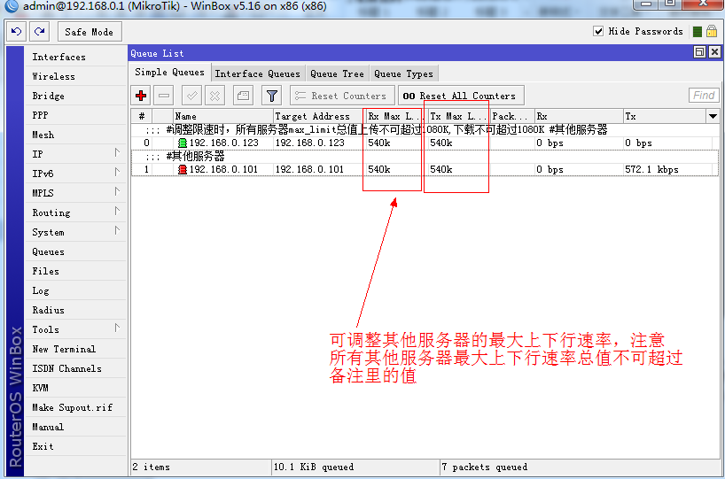Viewport: 725px width, 479px height.
Task: Click the red plus Add queue icon
Action: click(x=141, y=96)
